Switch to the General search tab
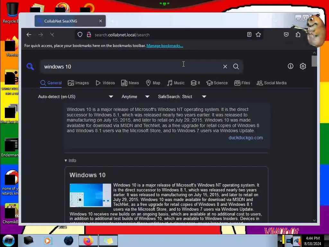This screenshot has width=329, height=247. click(x=51, y=83)
